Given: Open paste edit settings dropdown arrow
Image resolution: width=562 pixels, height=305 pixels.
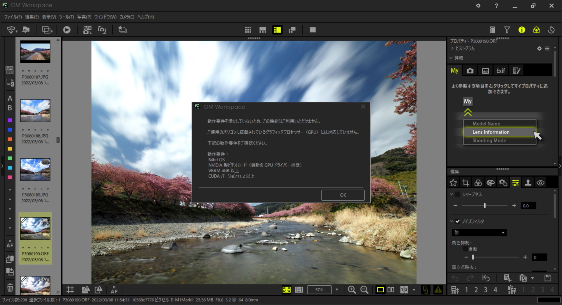Looking at the screenshot, I should pos(532,278).
